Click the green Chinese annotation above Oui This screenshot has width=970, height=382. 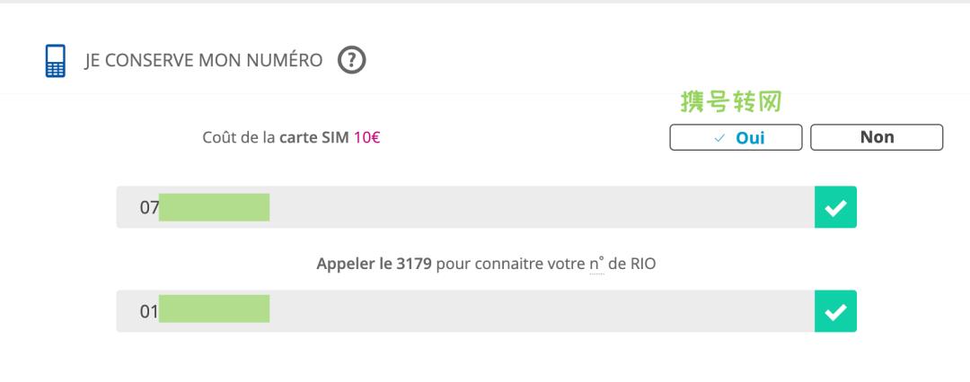coord(730,102)
